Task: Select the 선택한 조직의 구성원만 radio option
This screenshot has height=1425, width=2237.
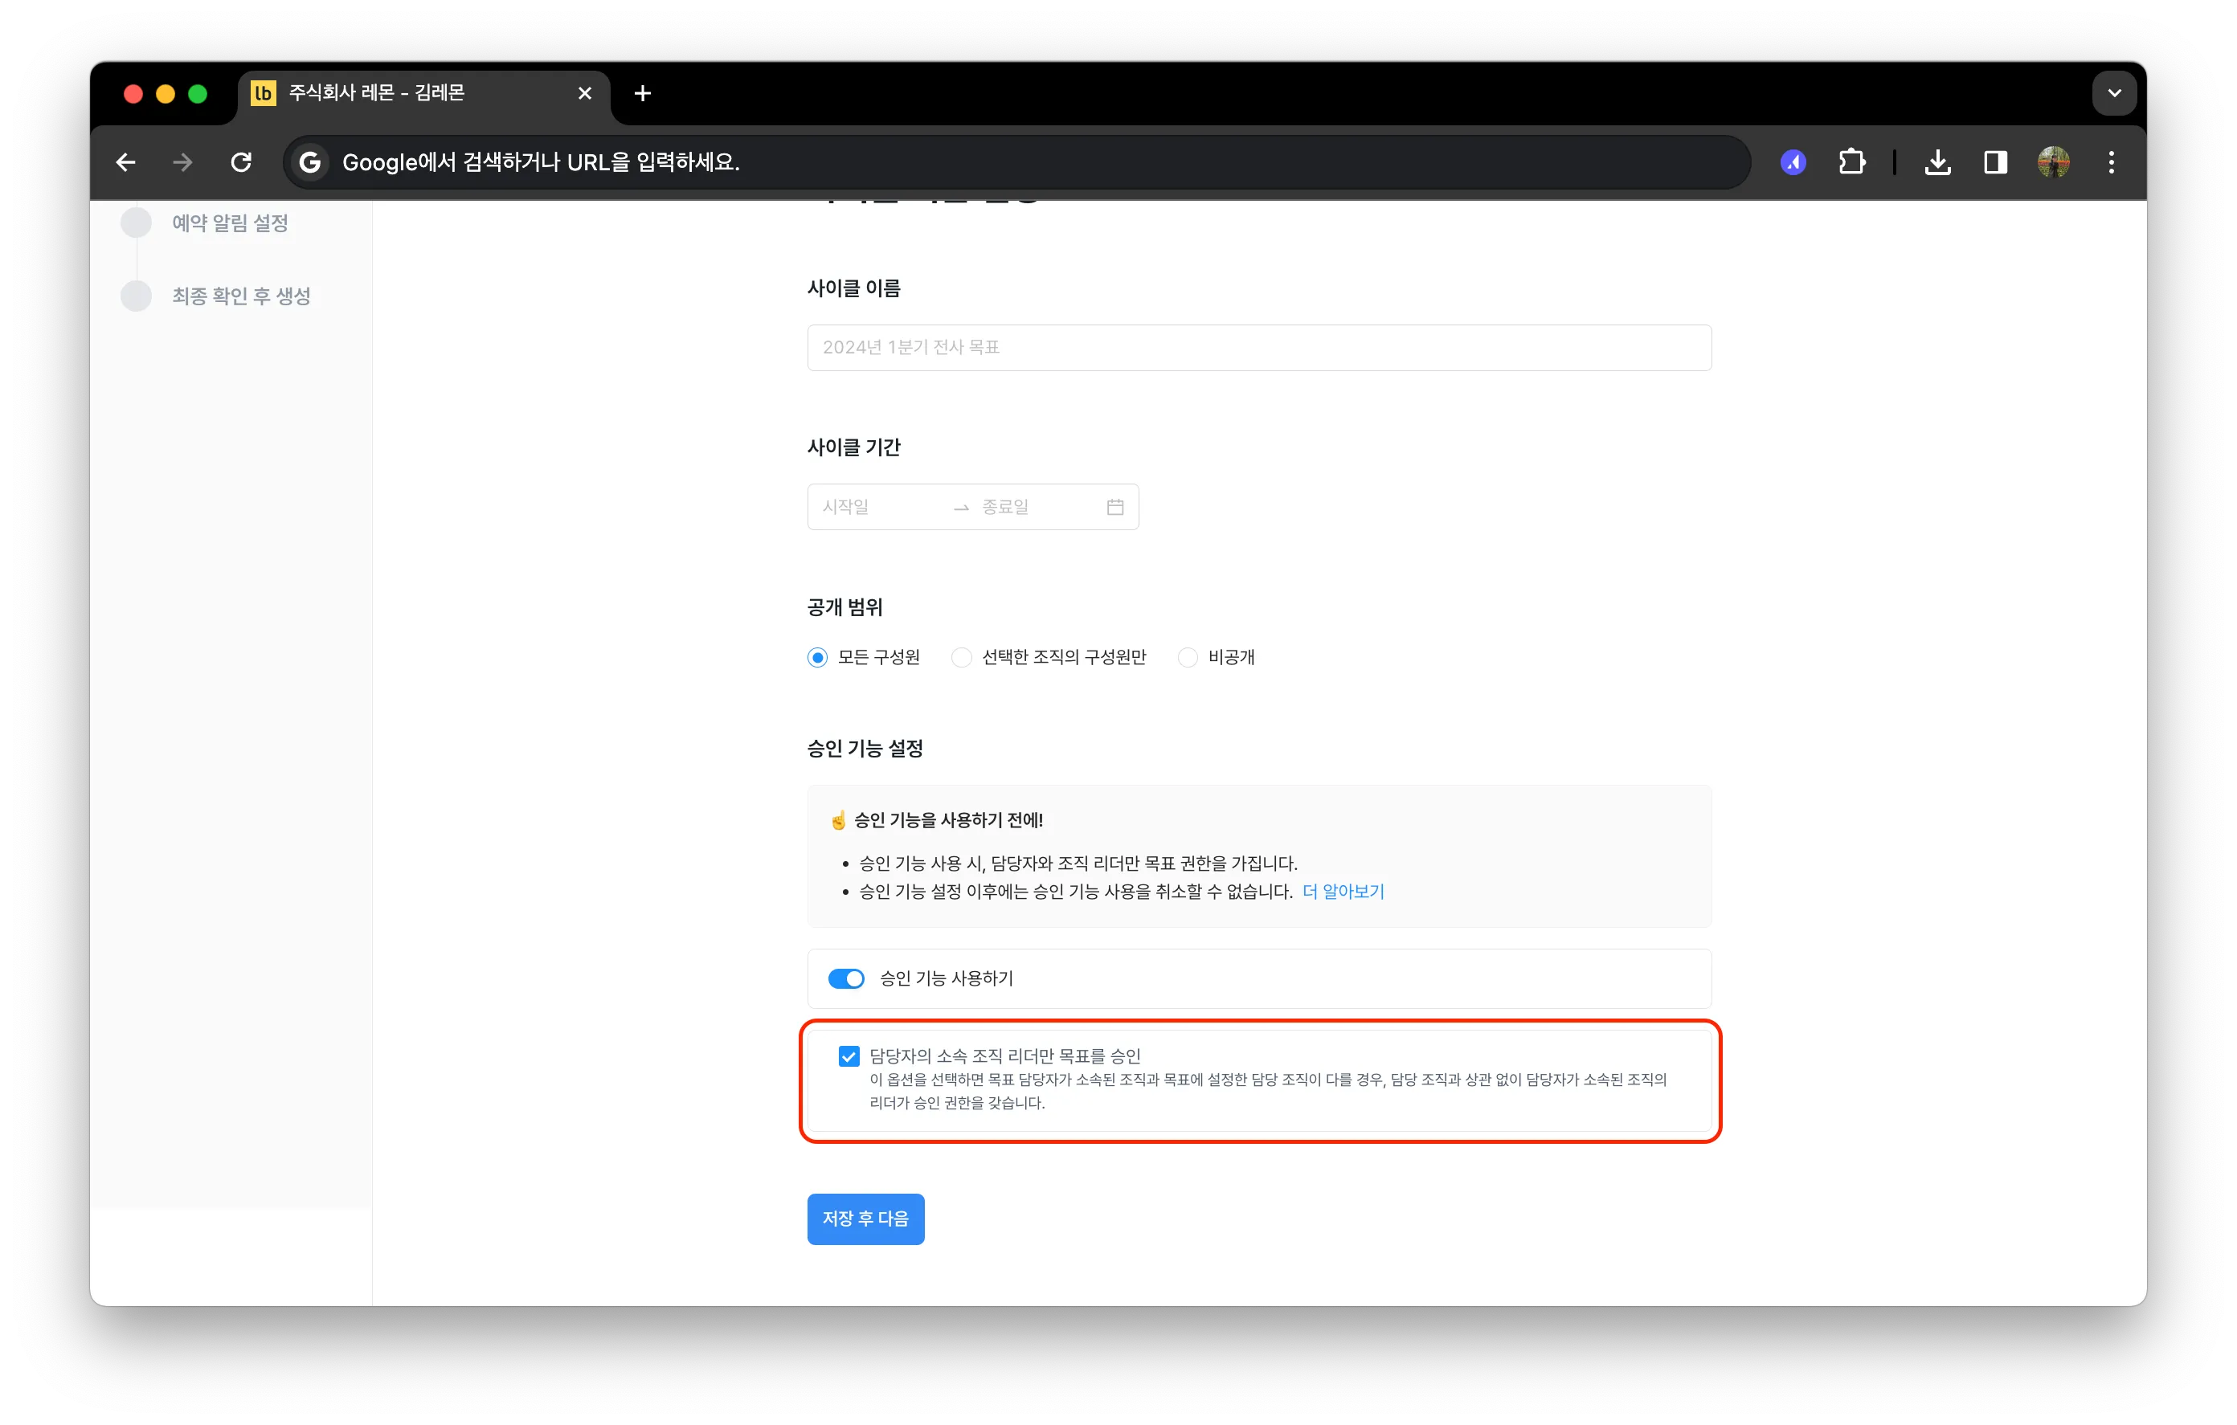Action: point(960,658)
